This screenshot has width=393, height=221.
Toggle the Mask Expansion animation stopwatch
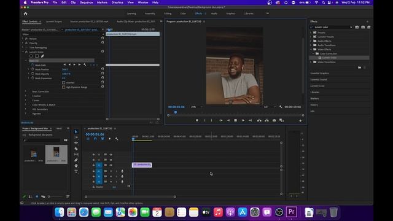pyautogui.click(x=33, y=78)
